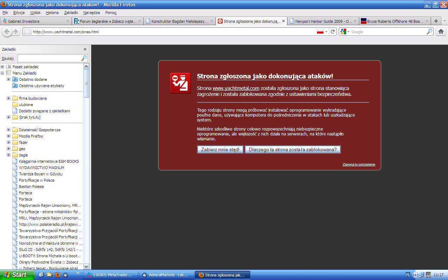Open Dodatki związane z zakładkami bookmark
448x280 pixels.
(41, 111)
